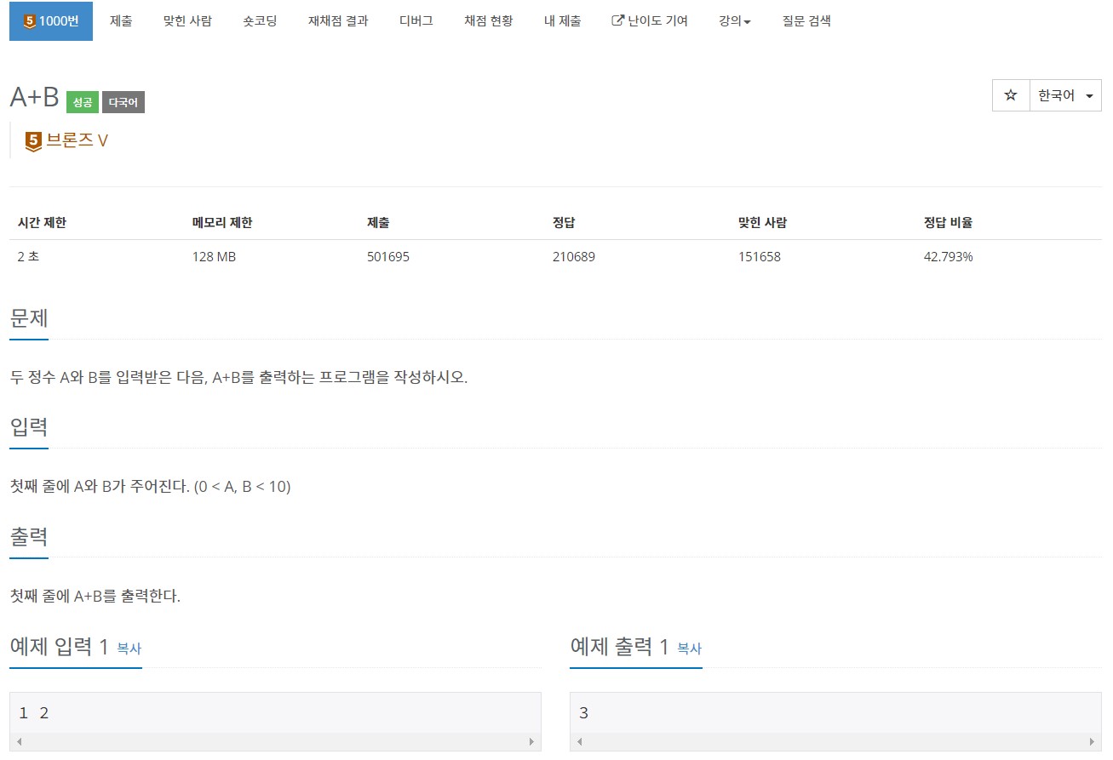1113x760 pixels.
Task: Click the 정답 column header in stats table
Action: [x=564, y=223]
